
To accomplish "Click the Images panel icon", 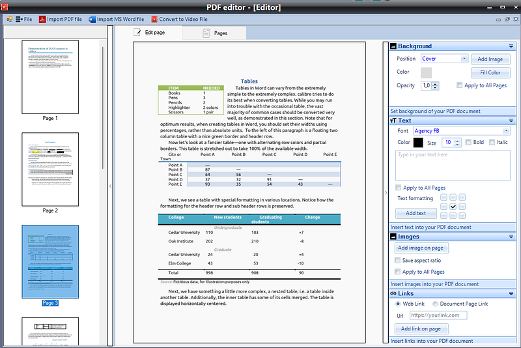I will (393, 237).
